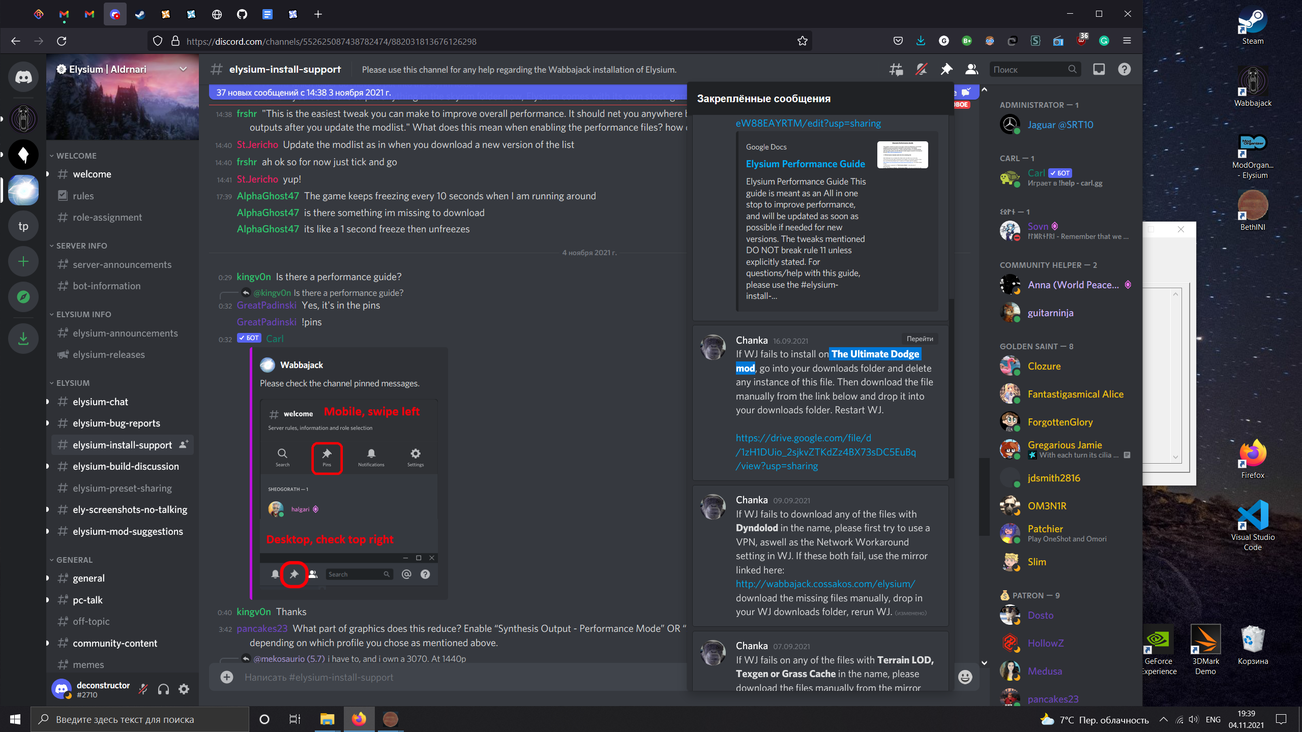1302x732 pixels.
Task: Switch to the Discord browser tab
Action: (115, 14)
